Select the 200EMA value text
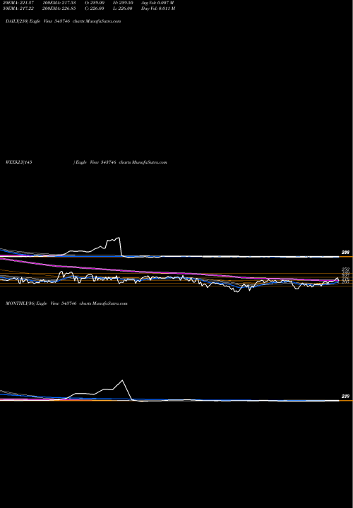353x508 pixels. [59, 8]
